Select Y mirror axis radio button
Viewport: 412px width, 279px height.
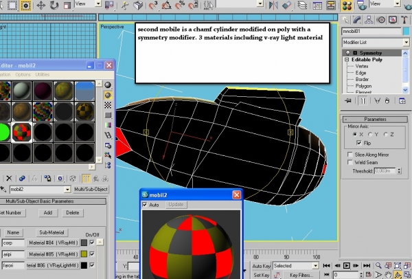tap(370, 135)
